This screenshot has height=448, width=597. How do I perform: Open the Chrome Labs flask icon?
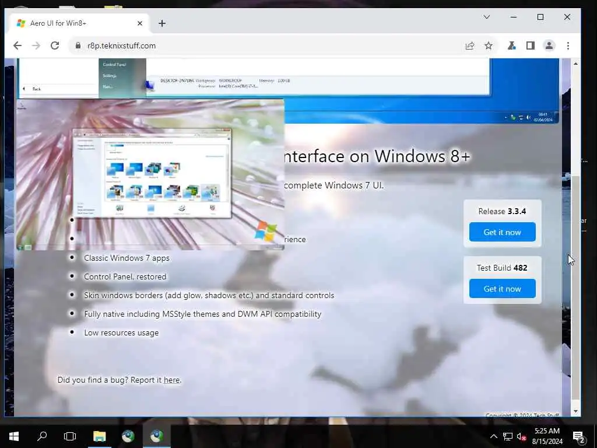pos(512,45)
